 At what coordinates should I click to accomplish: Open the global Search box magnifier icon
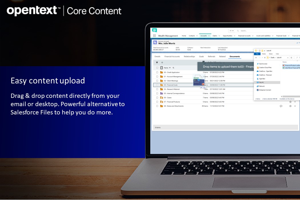coord(238,31)
